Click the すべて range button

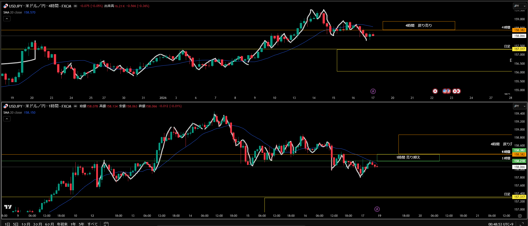click(x=92, y=224)
